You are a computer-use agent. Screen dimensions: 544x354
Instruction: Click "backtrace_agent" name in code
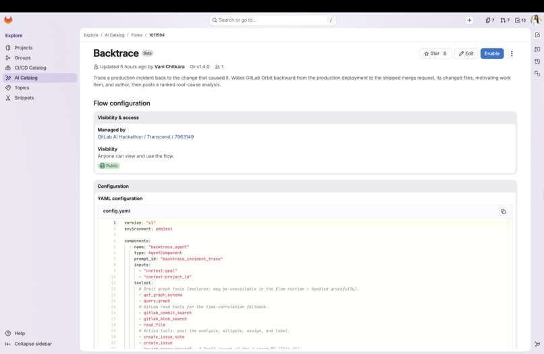169,247
